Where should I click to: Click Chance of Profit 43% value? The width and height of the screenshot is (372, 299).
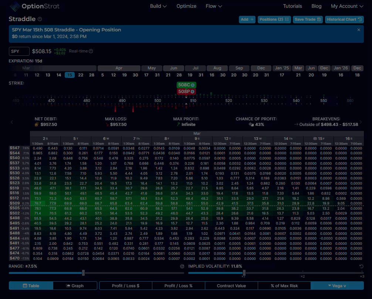coord(260,124)
